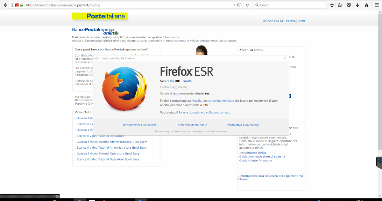This screenshot has height=201, width=382.
Task: Toggle Reader View icon in address bar
Action: pos(239,5)
